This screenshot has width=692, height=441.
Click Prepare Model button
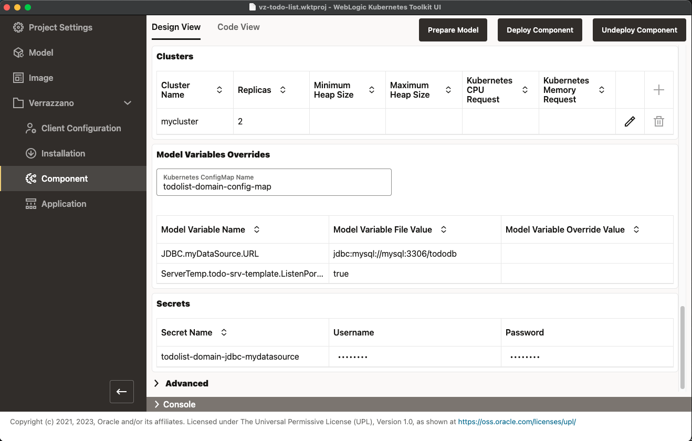[x=453, y=30]
